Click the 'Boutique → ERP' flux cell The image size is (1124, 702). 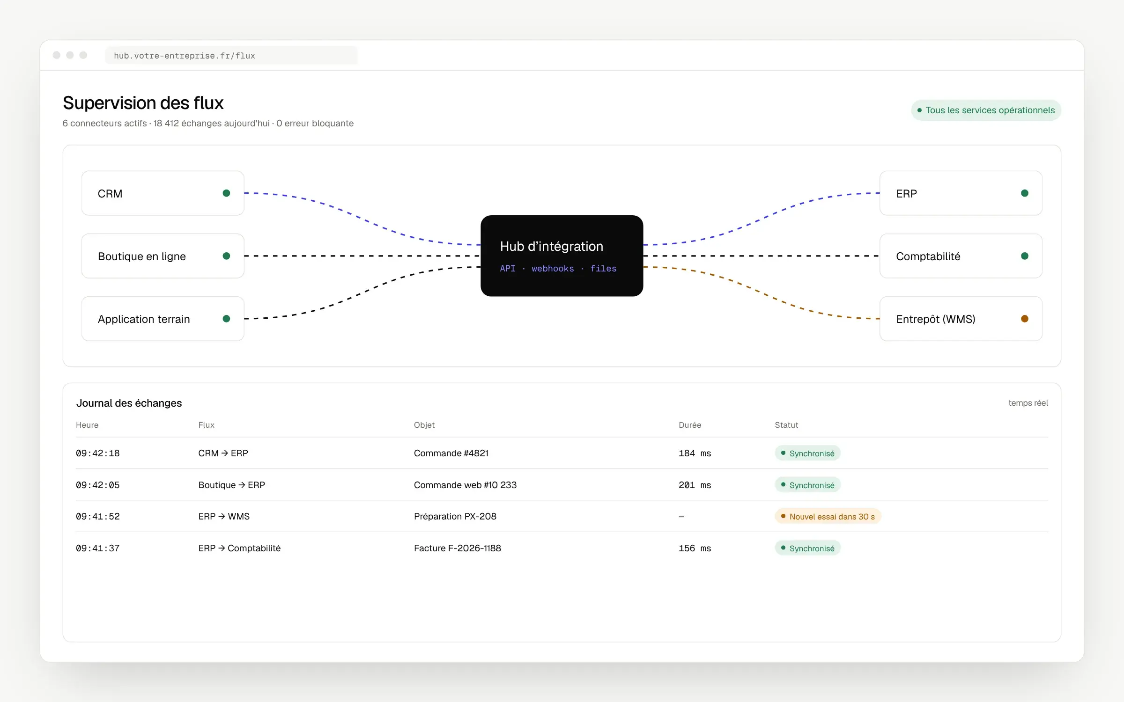pyautogui.click(x=232, y=485)
